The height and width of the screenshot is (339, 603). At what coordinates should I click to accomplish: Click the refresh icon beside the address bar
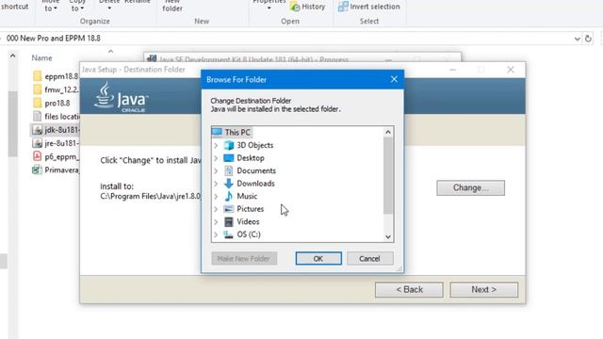(588, 39)
